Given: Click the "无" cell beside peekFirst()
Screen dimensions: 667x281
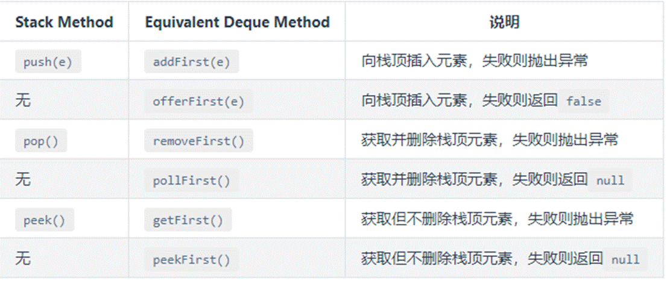Looking at the screenshot, I should click(x=23, y=259).
